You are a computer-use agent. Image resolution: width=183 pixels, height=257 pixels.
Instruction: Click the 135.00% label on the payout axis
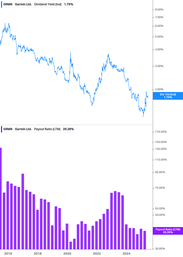[161, 149]
